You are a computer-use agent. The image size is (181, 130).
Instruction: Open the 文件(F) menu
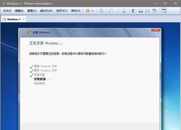pyautogui.click(x=7, y=11)
